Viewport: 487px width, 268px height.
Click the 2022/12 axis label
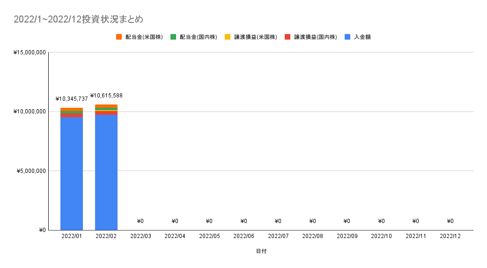(450, 236)
